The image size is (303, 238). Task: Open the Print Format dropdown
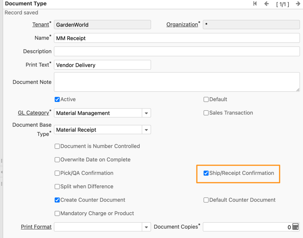(146, 227)
